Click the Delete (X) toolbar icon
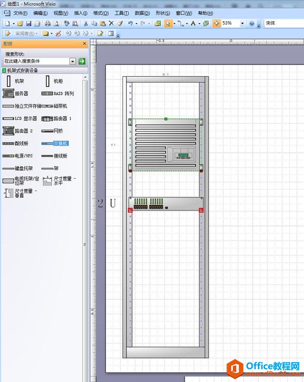Image resolution: width=304 pixels, height=382 pixels. point(111,23)
